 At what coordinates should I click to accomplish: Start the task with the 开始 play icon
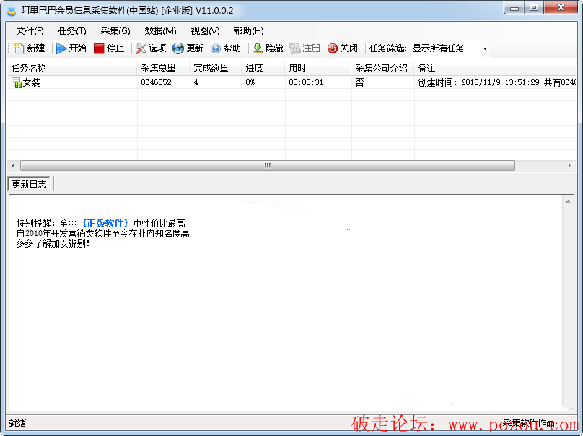[61, 48]
